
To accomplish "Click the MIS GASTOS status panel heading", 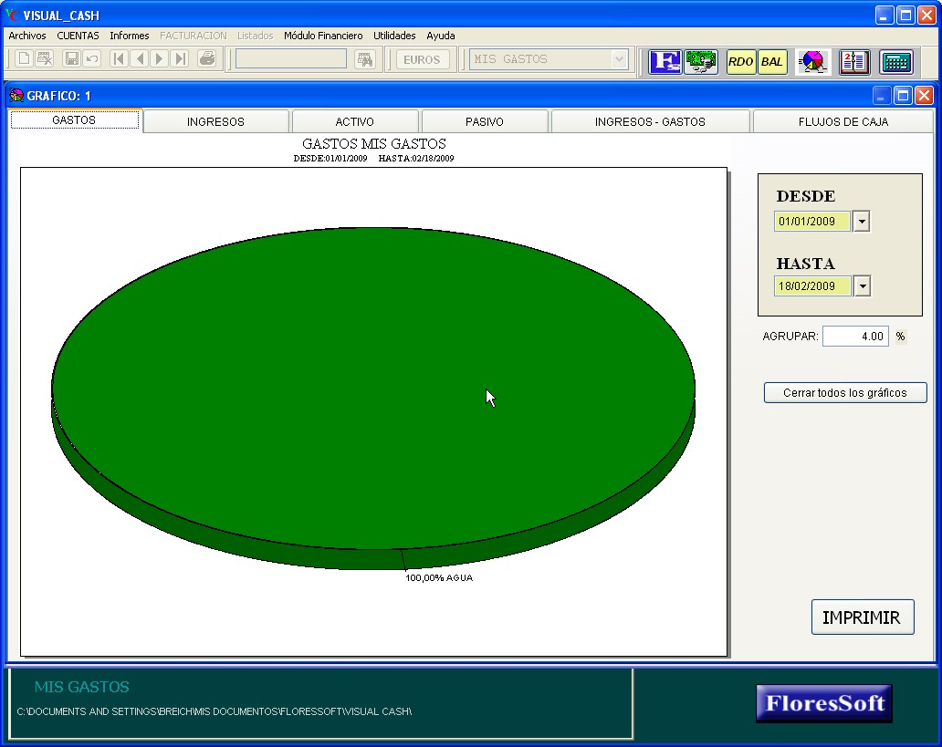I will (82, 687).
